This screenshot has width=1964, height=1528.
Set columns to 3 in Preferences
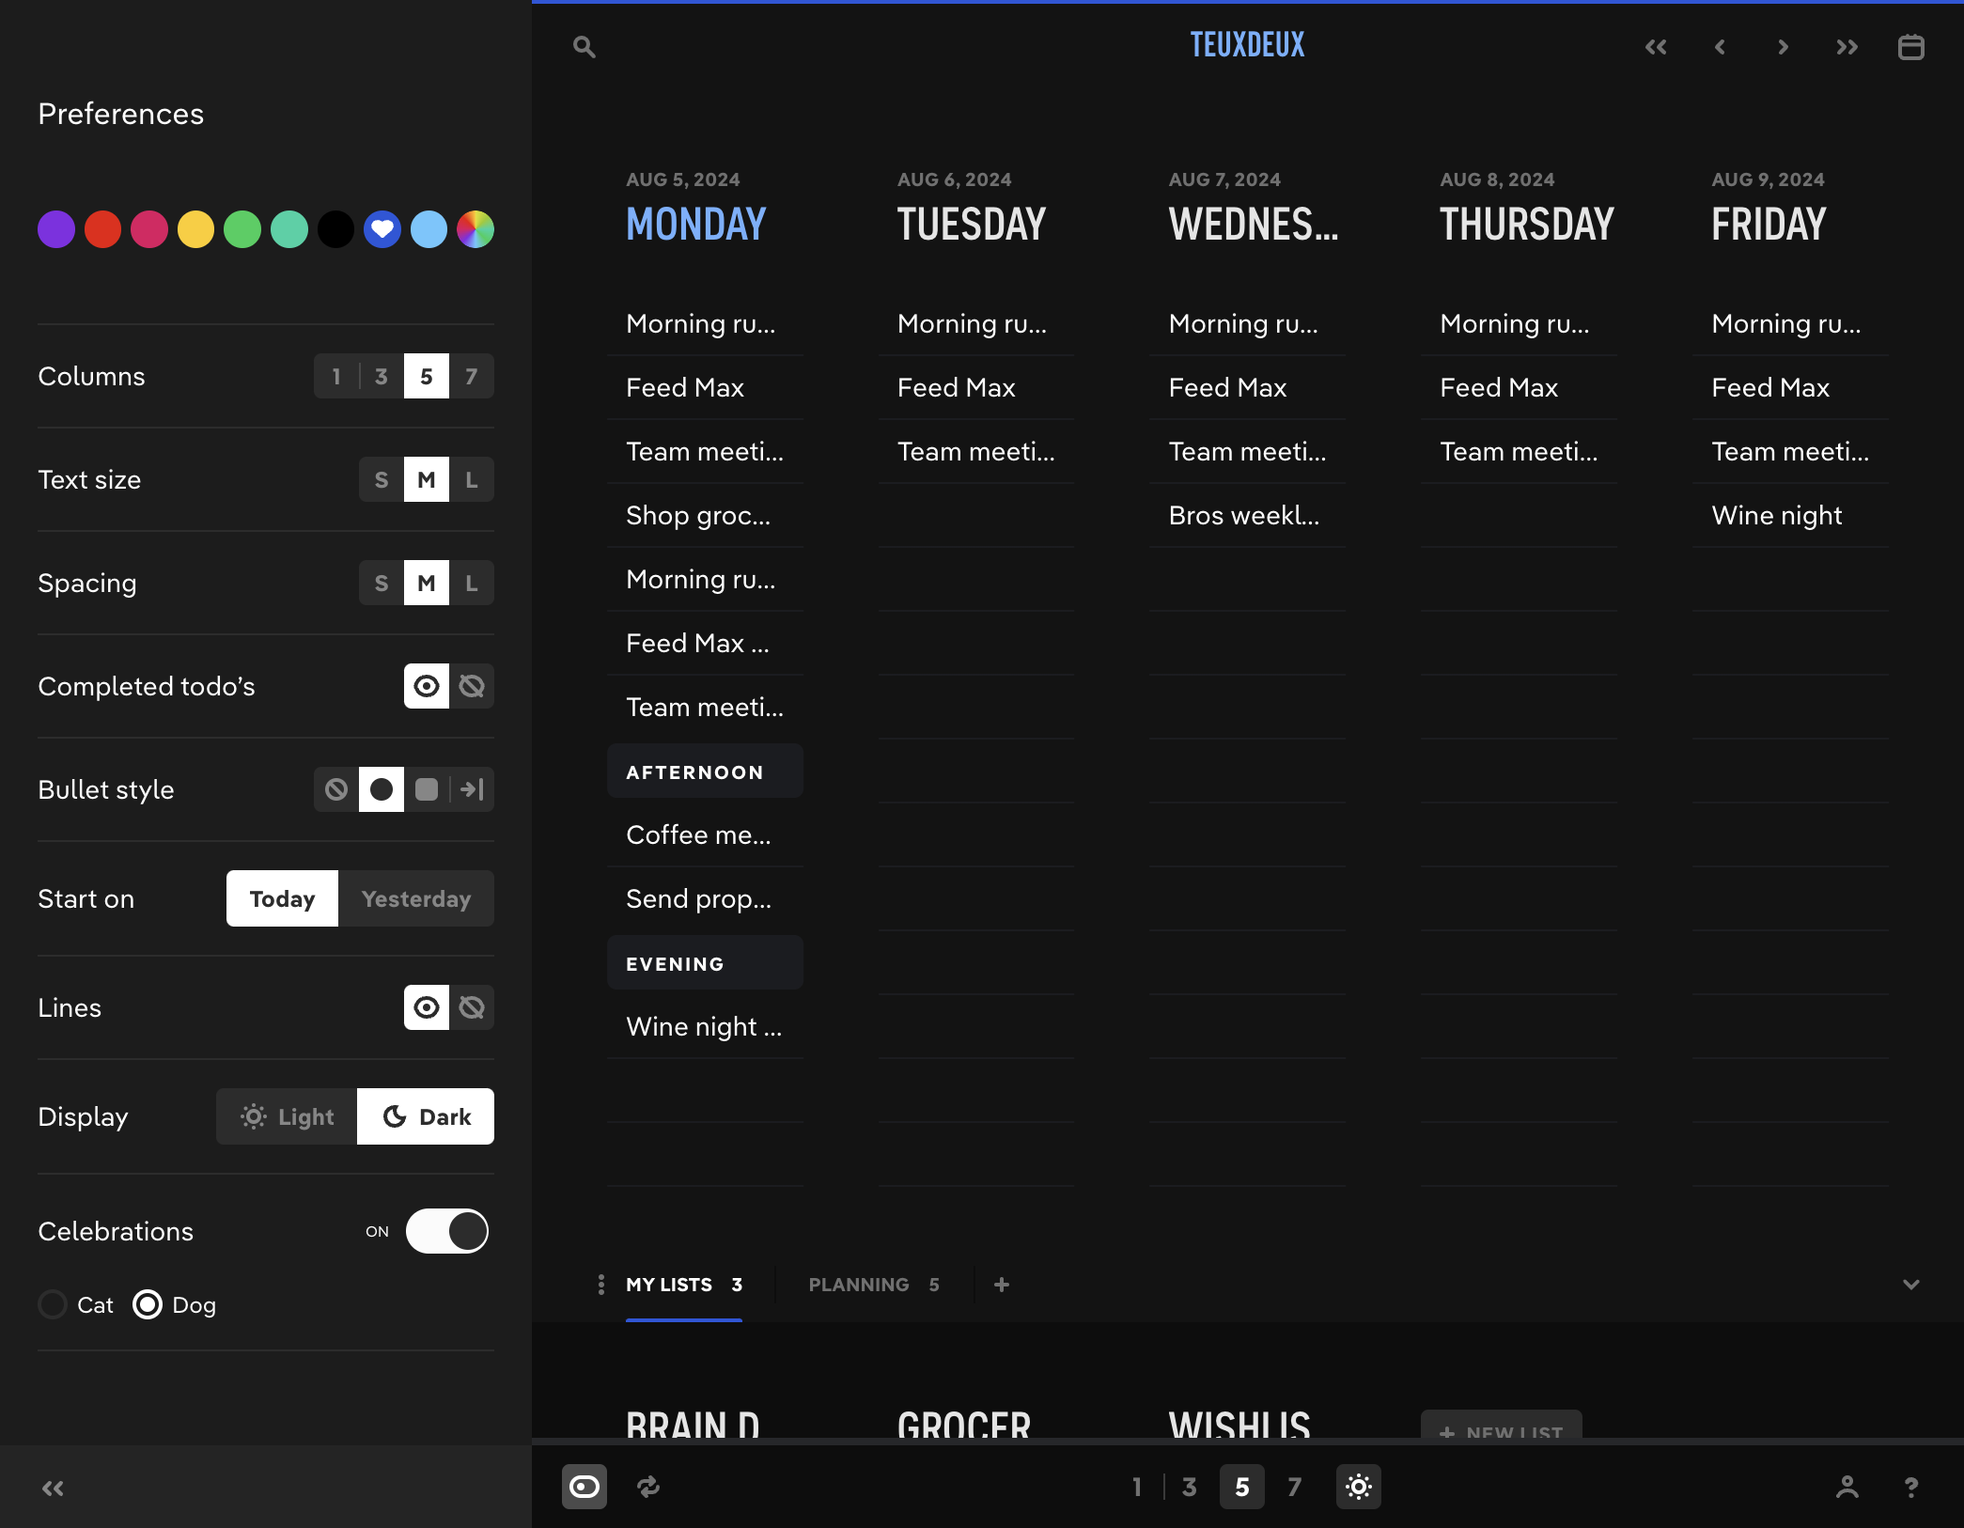382,376
